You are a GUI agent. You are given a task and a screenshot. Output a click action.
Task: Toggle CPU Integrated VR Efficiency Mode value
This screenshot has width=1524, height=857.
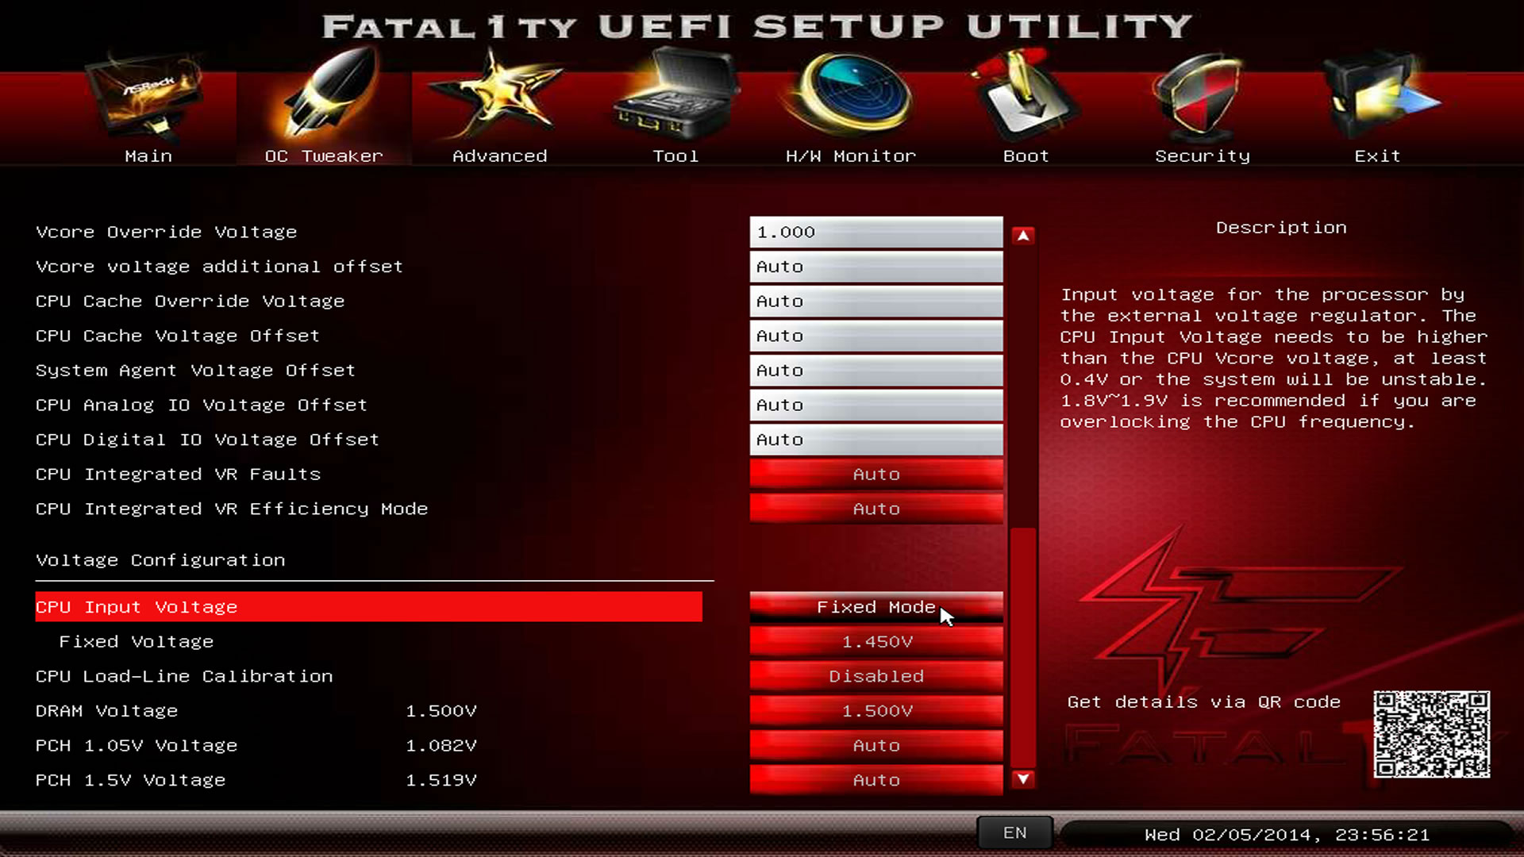(876, 509)
